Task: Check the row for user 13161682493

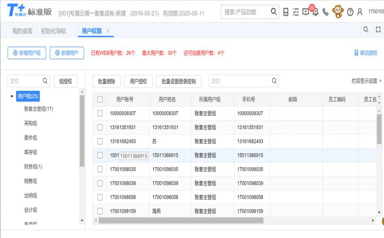Action: tap(100, 141)
